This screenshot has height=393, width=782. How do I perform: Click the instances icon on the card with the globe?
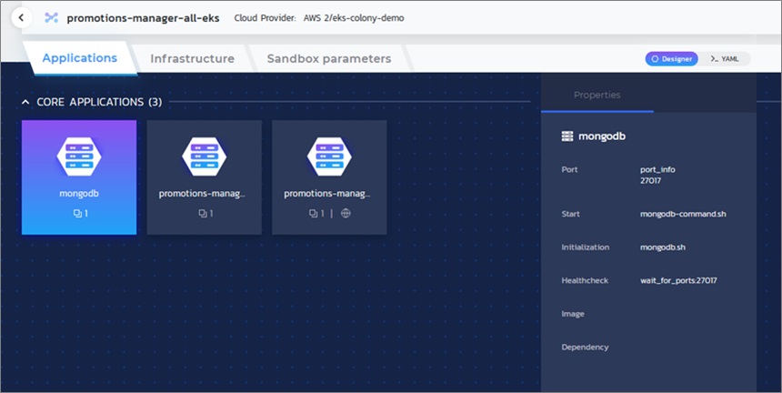[313, 214]
